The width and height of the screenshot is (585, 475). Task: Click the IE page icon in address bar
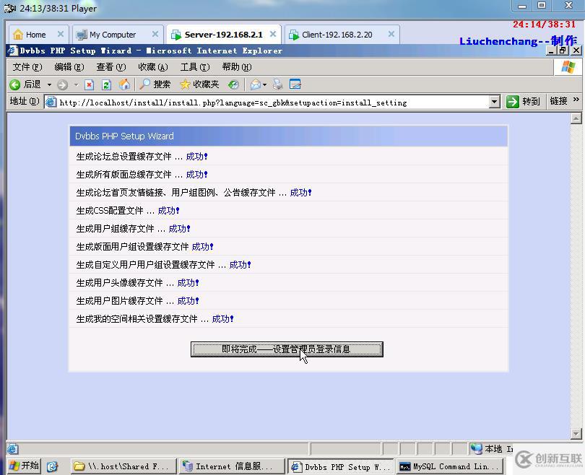(51, 101)
